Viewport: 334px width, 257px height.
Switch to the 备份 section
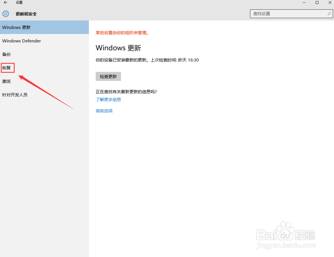(x=6, y=54)
